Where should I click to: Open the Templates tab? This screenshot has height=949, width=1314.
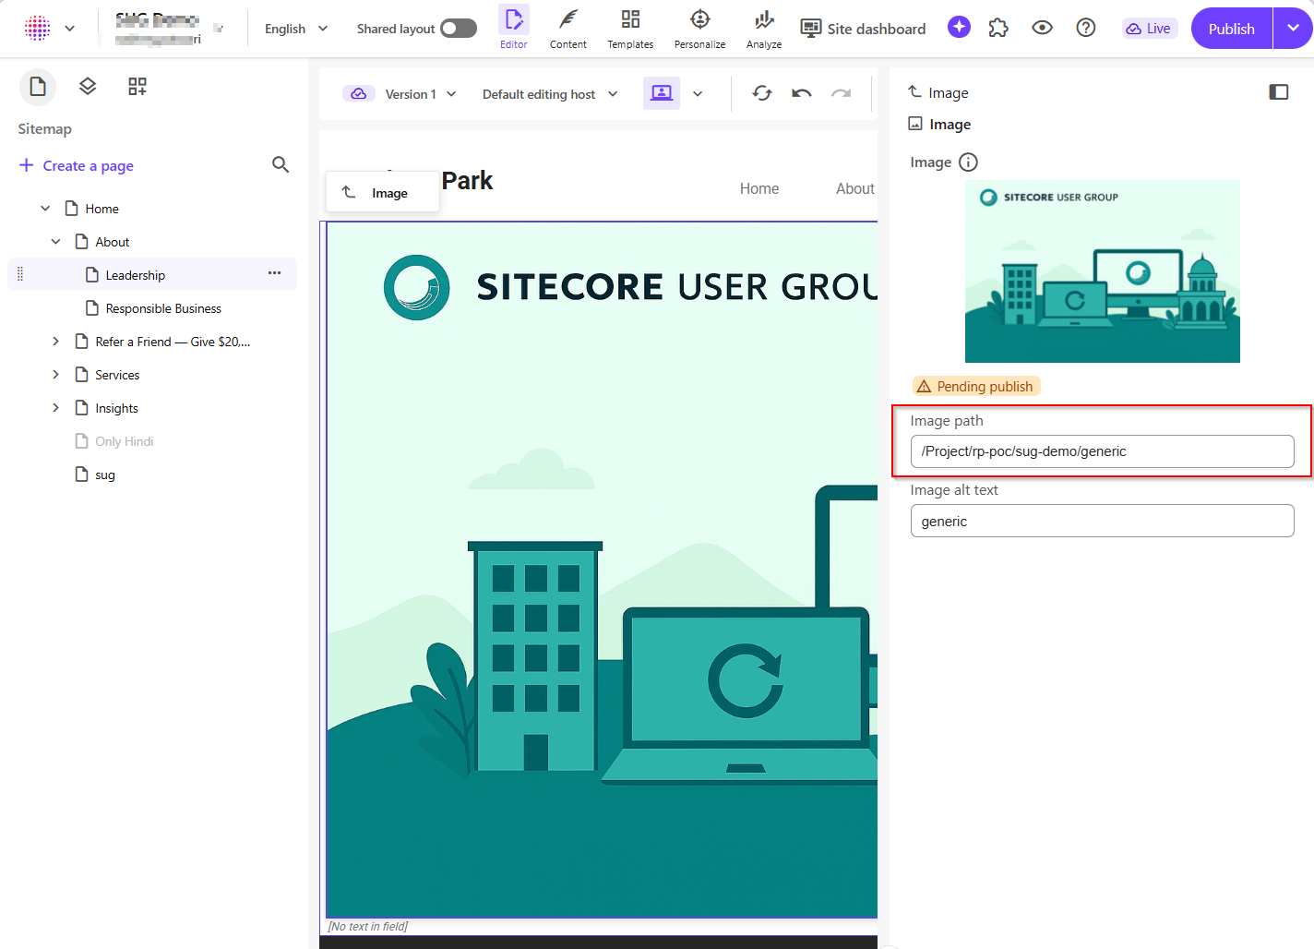[x=630, y=28]
